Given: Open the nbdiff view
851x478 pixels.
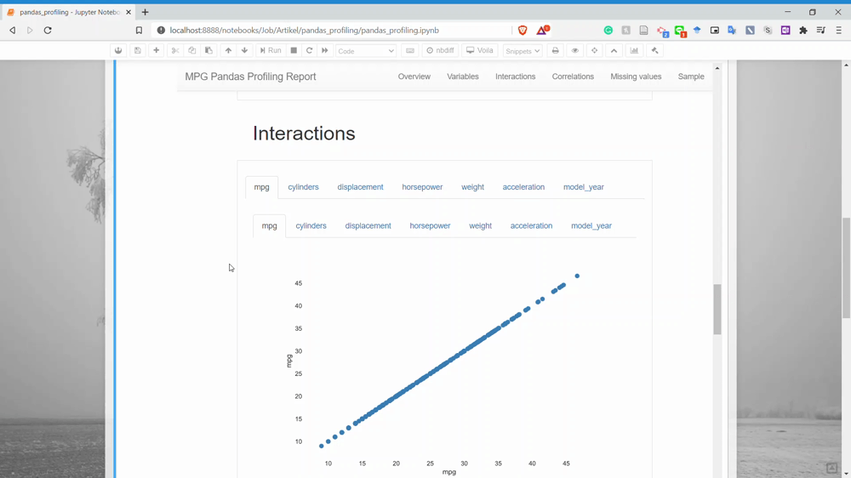Looking at the screenshot, I should click(x=440, y=50).
